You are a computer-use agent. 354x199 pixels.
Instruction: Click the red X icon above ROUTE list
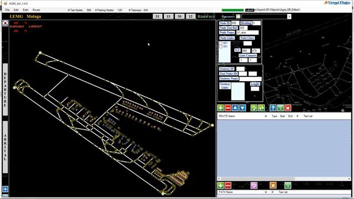288,108
